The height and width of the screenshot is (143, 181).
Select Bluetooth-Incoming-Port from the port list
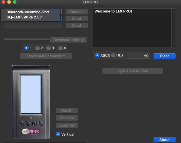pyautogui.click(x=30, y=12)
